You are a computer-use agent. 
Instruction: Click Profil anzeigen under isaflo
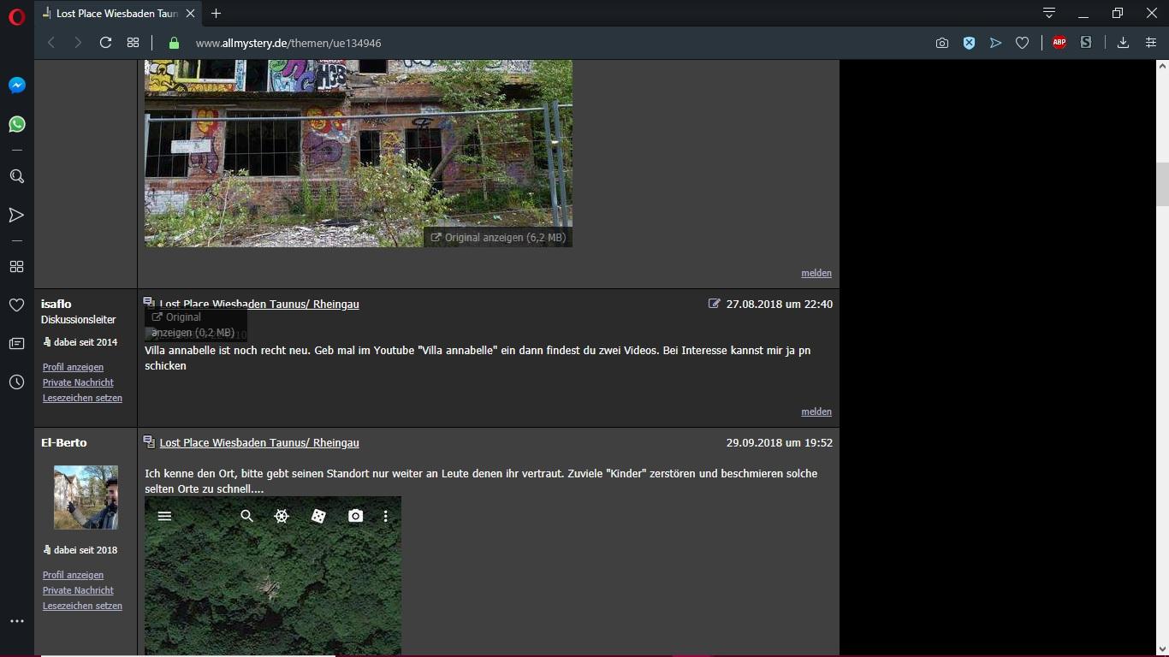coord(73,367)
